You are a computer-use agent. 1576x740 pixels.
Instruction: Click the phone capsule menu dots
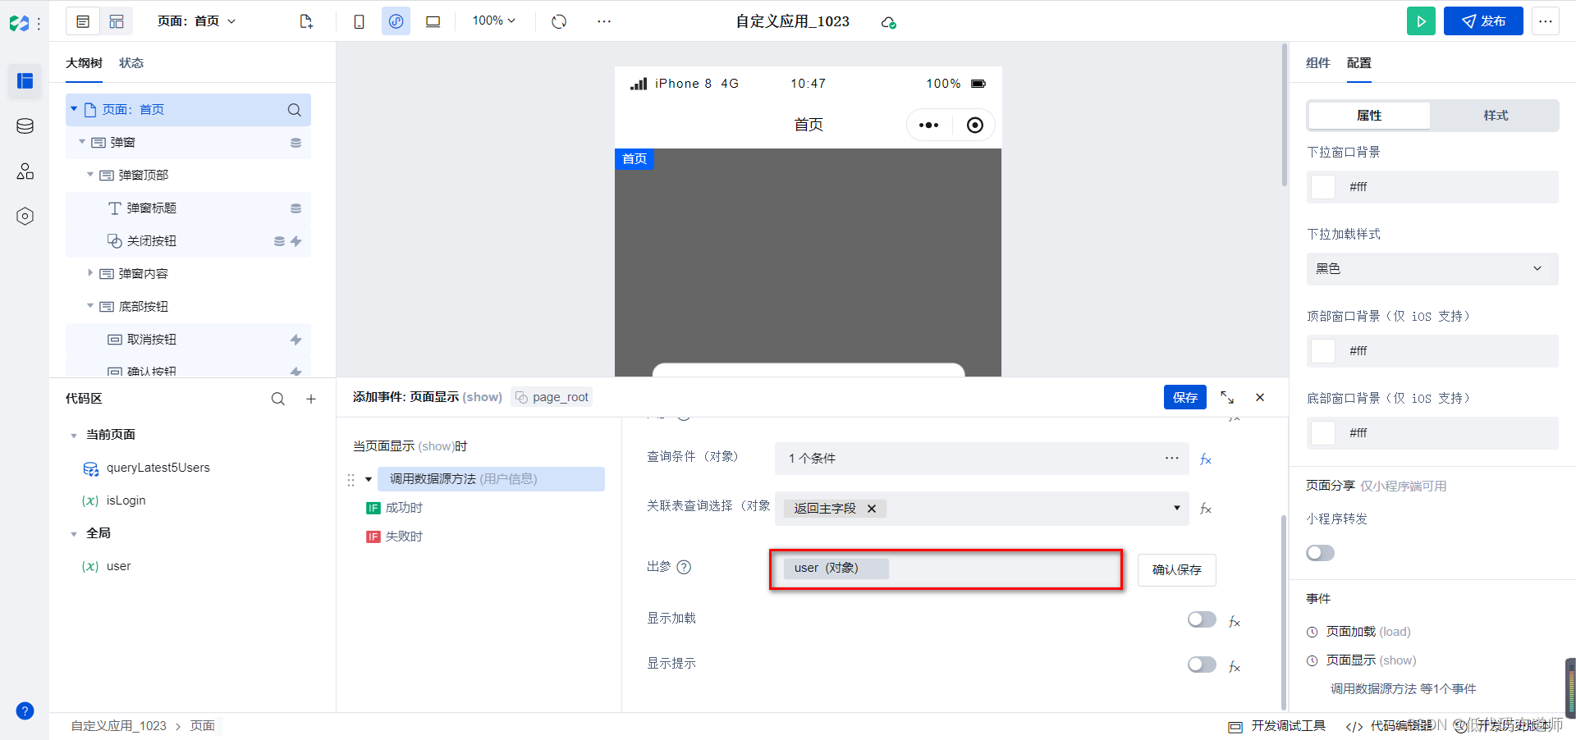[x=928, y=126]
